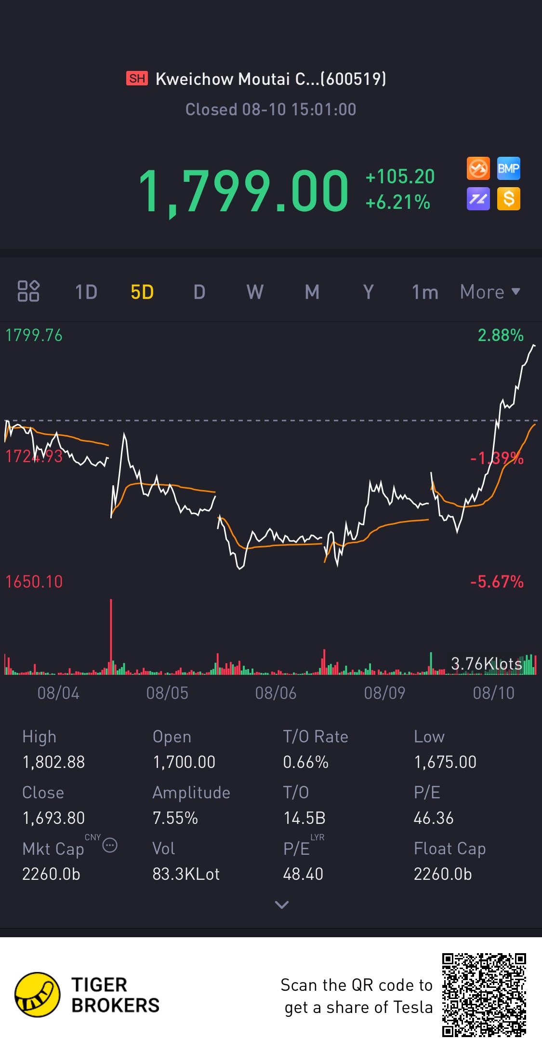Select the yearly Y chart tab

[x=369, y=292]
